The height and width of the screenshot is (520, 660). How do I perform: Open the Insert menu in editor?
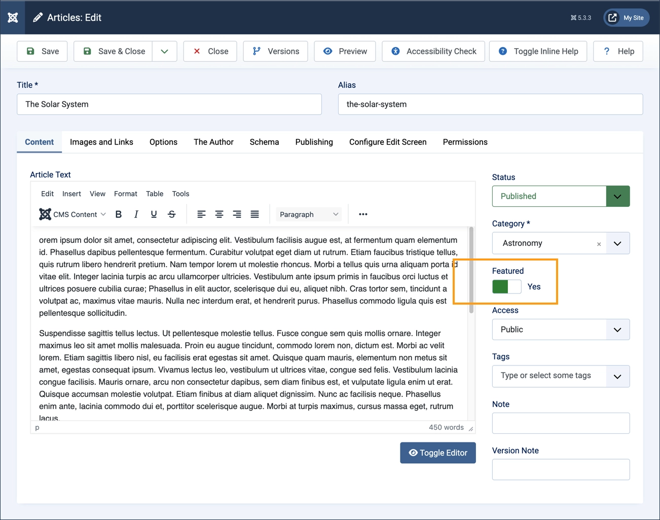pos(71,194)
